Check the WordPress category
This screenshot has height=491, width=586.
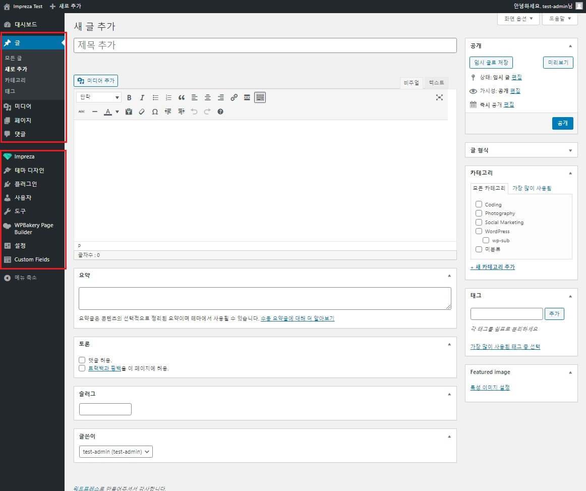[479, 231]
